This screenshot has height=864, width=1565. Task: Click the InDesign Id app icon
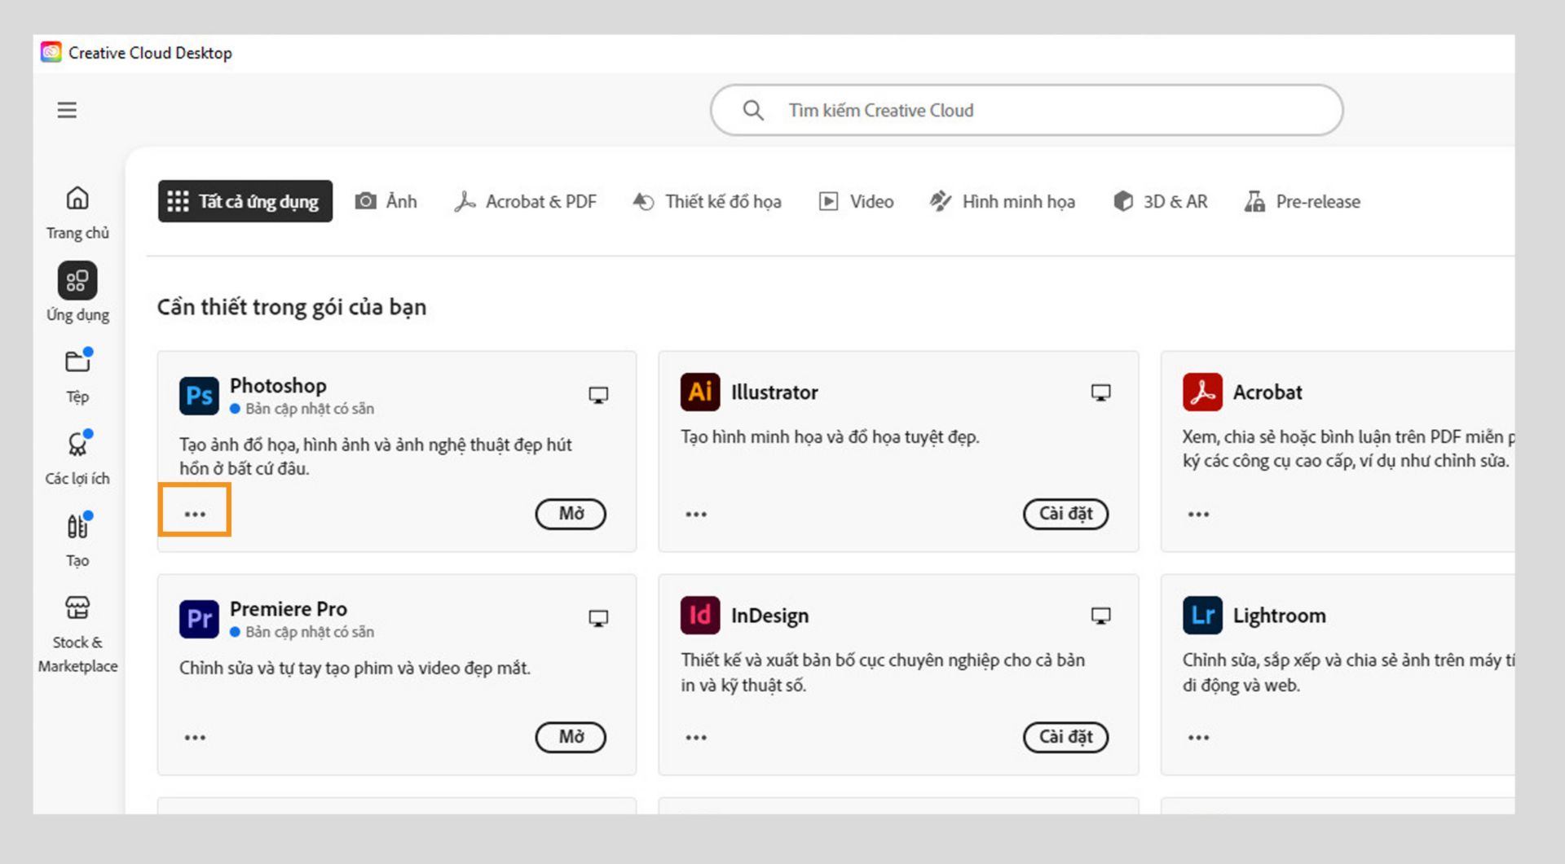point(700,616)
